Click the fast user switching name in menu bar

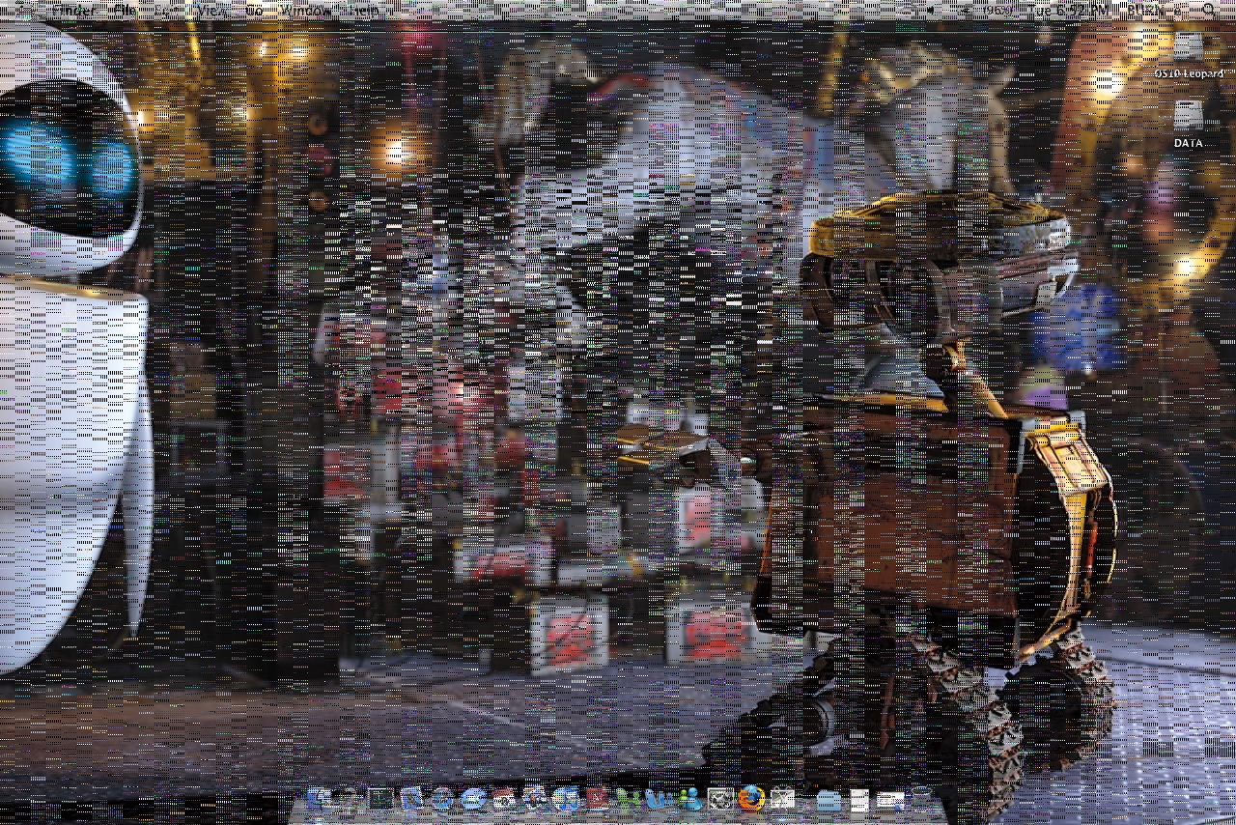click(x=1155, y=10)
